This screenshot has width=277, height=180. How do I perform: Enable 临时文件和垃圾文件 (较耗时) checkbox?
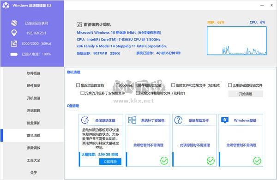[173, 85]
